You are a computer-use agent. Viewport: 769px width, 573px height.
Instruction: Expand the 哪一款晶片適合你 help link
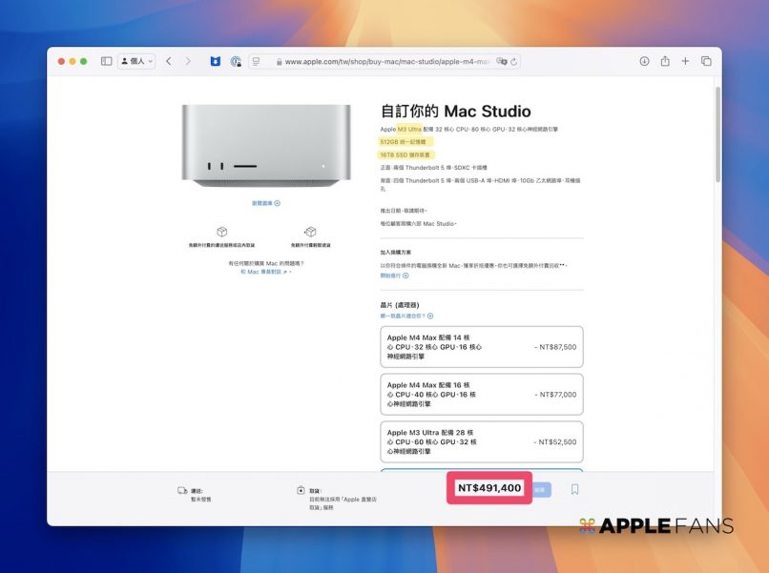[x=406, y=316]
